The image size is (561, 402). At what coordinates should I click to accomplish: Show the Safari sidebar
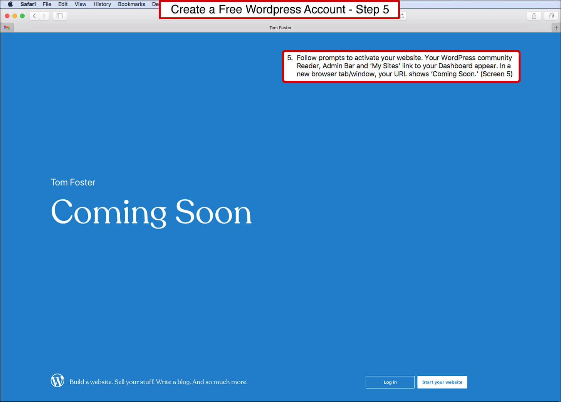tap(60, 16)
